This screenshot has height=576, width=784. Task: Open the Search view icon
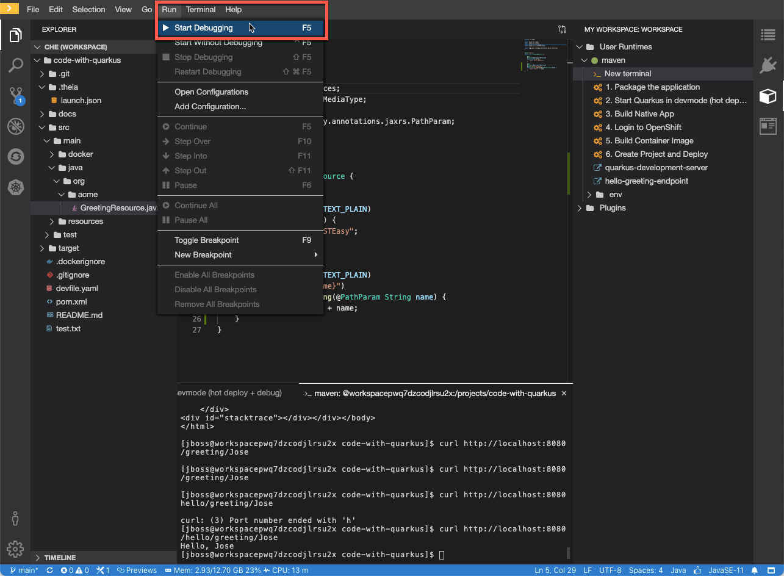point(16,65)
